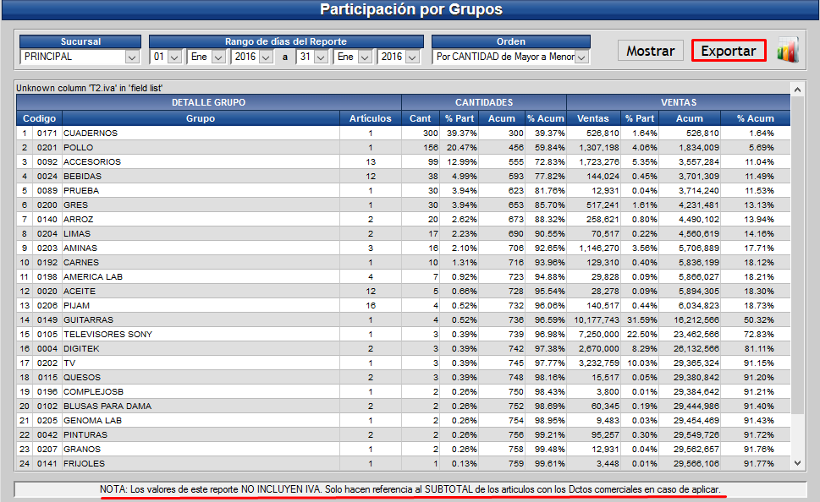Select the POLLO group row

pos(403,147)
